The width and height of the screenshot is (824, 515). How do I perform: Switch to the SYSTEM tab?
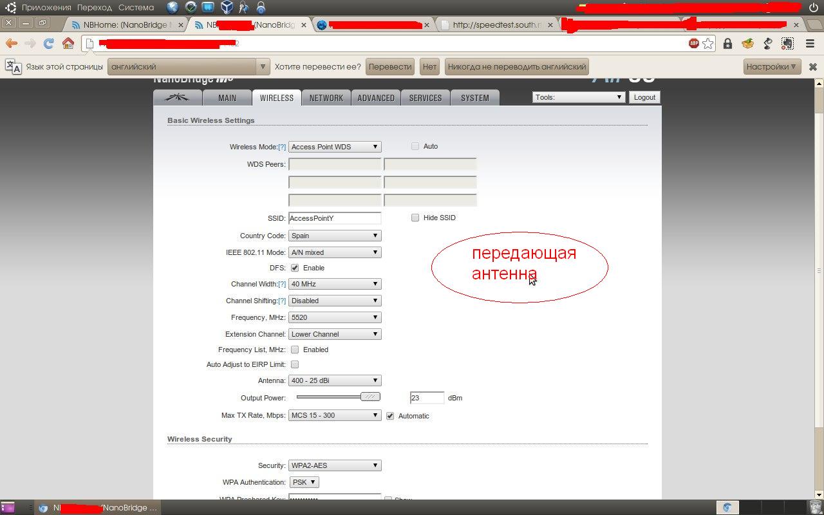click(475, 98)
